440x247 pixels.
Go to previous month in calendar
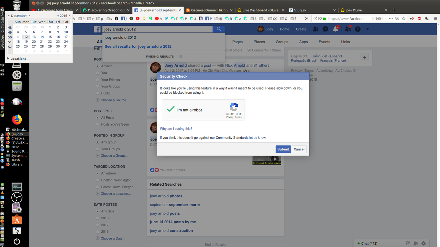coord(9,15)
